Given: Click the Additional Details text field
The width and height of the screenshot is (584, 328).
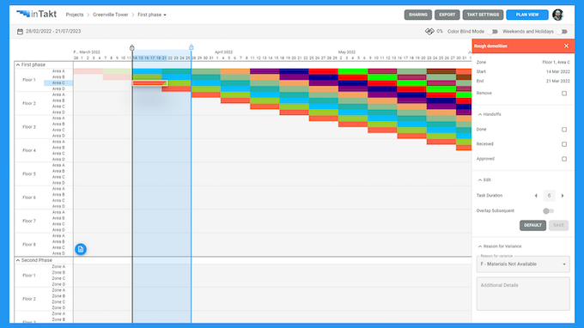Looking at the screenshot, I should click(x=523, y=294).
